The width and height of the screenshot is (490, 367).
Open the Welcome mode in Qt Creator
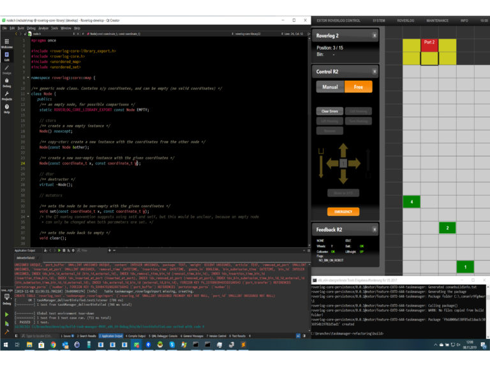pyautogui.click(x=6, y=43)
